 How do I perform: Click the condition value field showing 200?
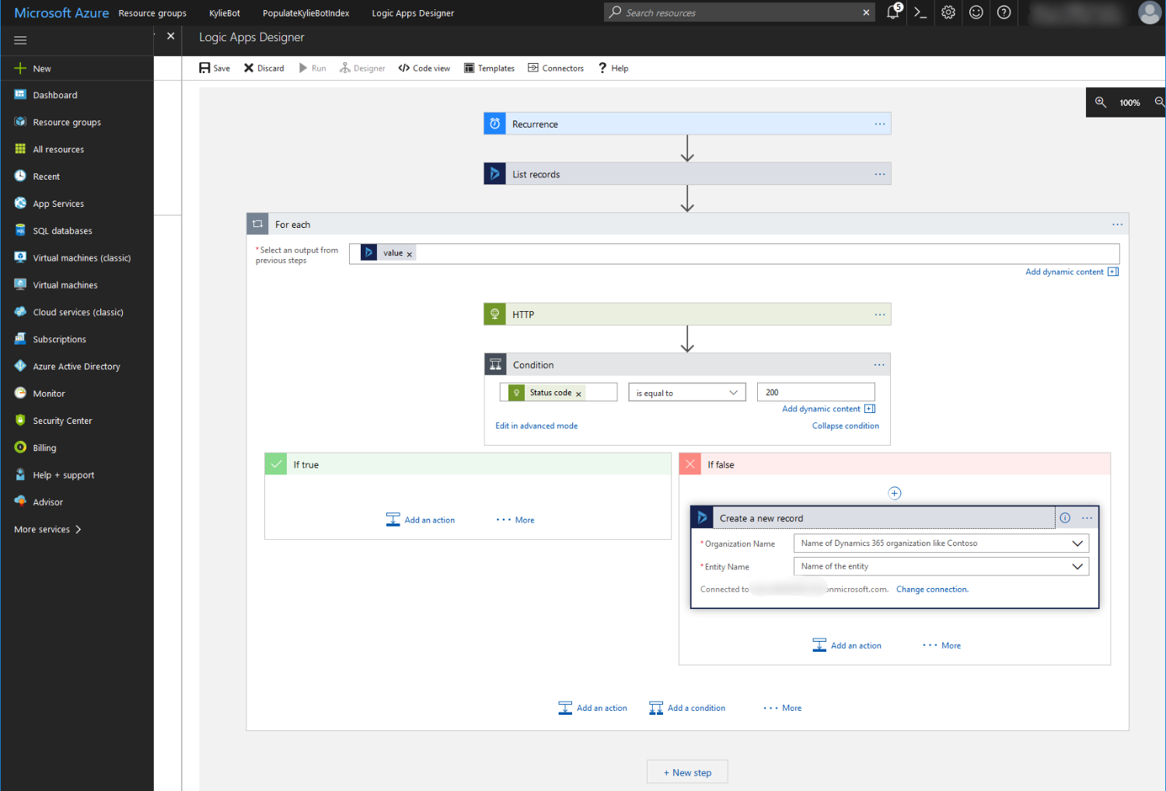816,392
